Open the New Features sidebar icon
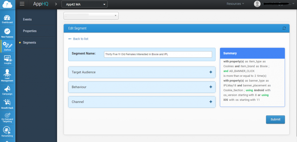 [x=7, y=33]
